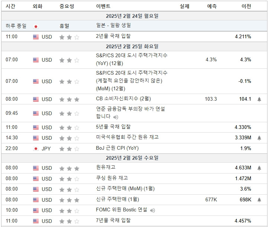Click importance stars in 원유재고 row
The width and height of the screenshot is (269, 227).
[69, 169]
